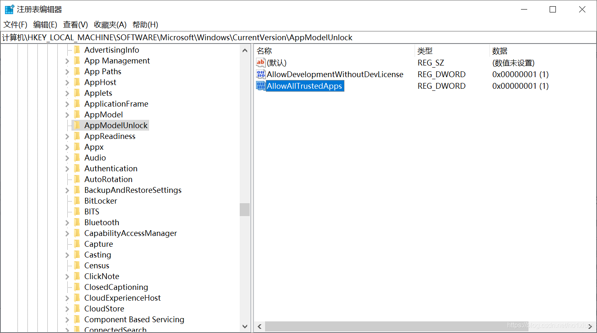
Task: Select the (默认) value name
Action: pos(277,63)
